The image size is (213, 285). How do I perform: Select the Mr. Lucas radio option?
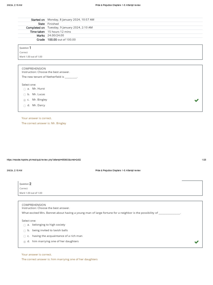coord(25,95)
